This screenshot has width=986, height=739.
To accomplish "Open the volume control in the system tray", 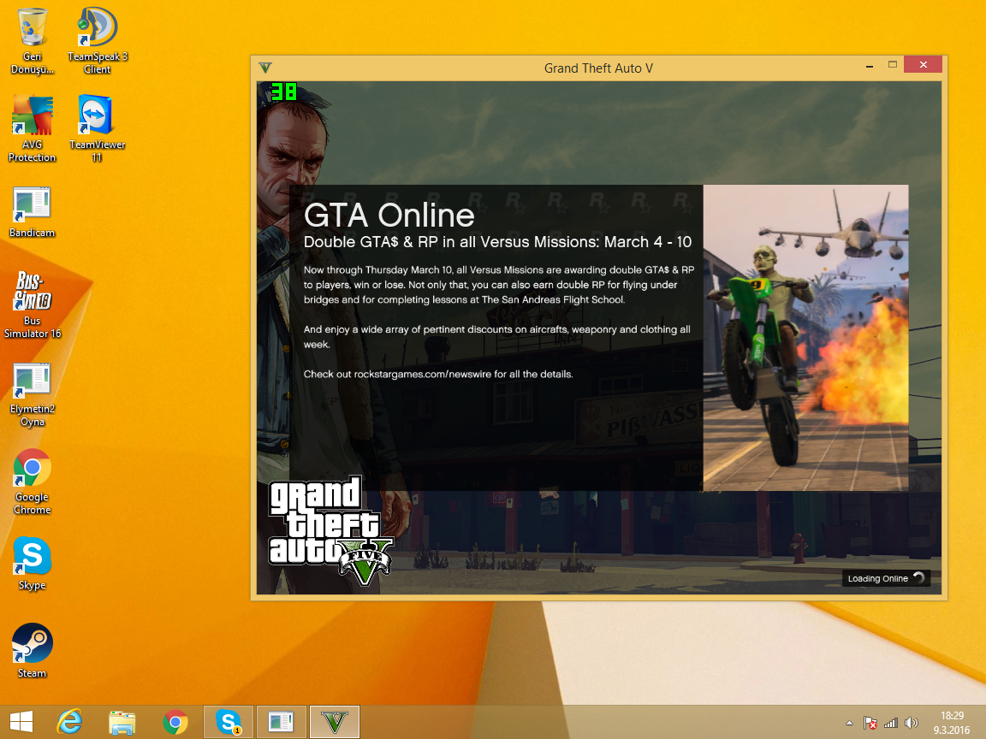I will coord(912,723).
